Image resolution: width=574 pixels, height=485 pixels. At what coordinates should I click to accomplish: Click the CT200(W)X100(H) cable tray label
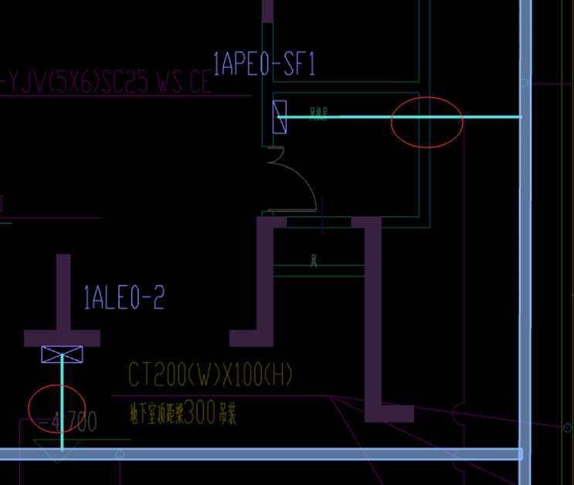point(210,376)
